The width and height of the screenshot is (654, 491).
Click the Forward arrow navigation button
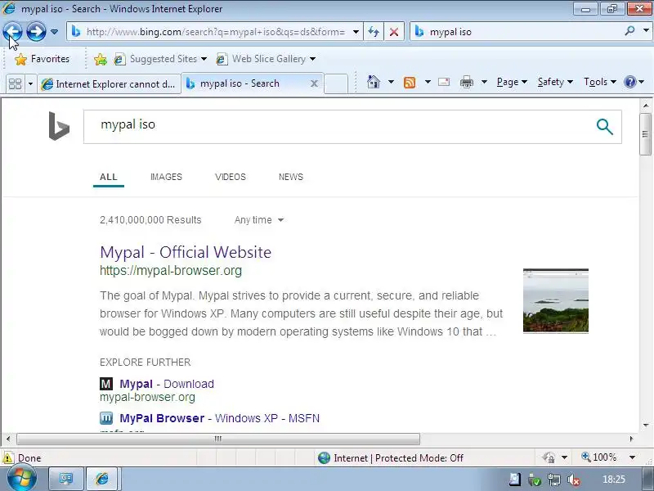coord(36,32)
